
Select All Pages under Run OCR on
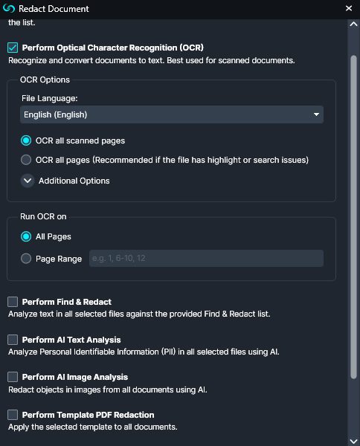click(26, 236)
